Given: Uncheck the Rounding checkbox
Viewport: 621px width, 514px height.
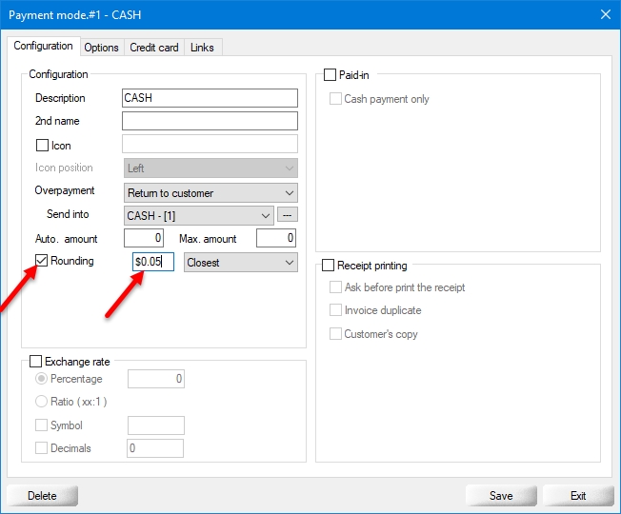Looking at the screenshot, I should coord(42,261).
